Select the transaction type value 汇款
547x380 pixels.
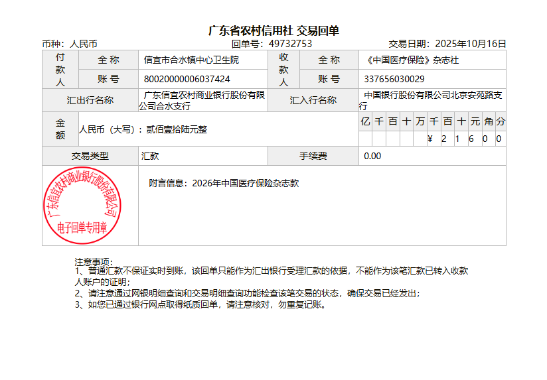tap(150, 157)
